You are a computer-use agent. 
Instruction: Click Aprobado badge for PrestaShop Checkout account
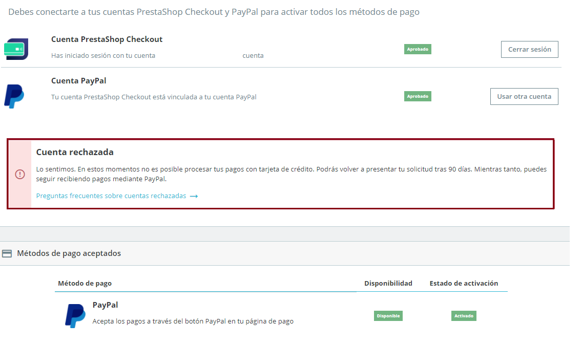[418, 49]
